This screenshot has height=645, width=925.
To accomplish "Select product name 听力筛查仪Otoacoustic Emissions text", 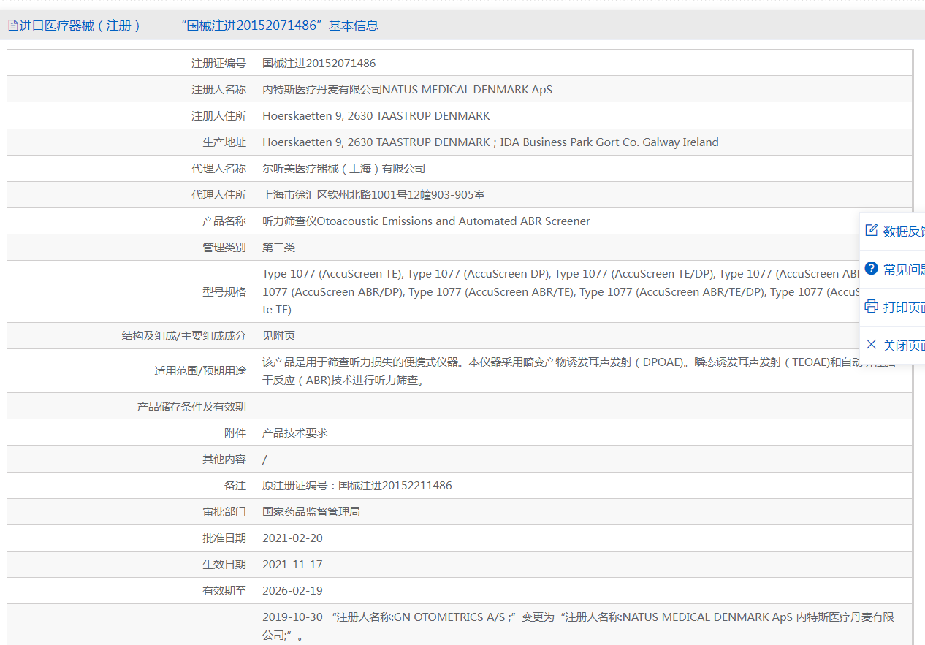I will pos(426,221).
